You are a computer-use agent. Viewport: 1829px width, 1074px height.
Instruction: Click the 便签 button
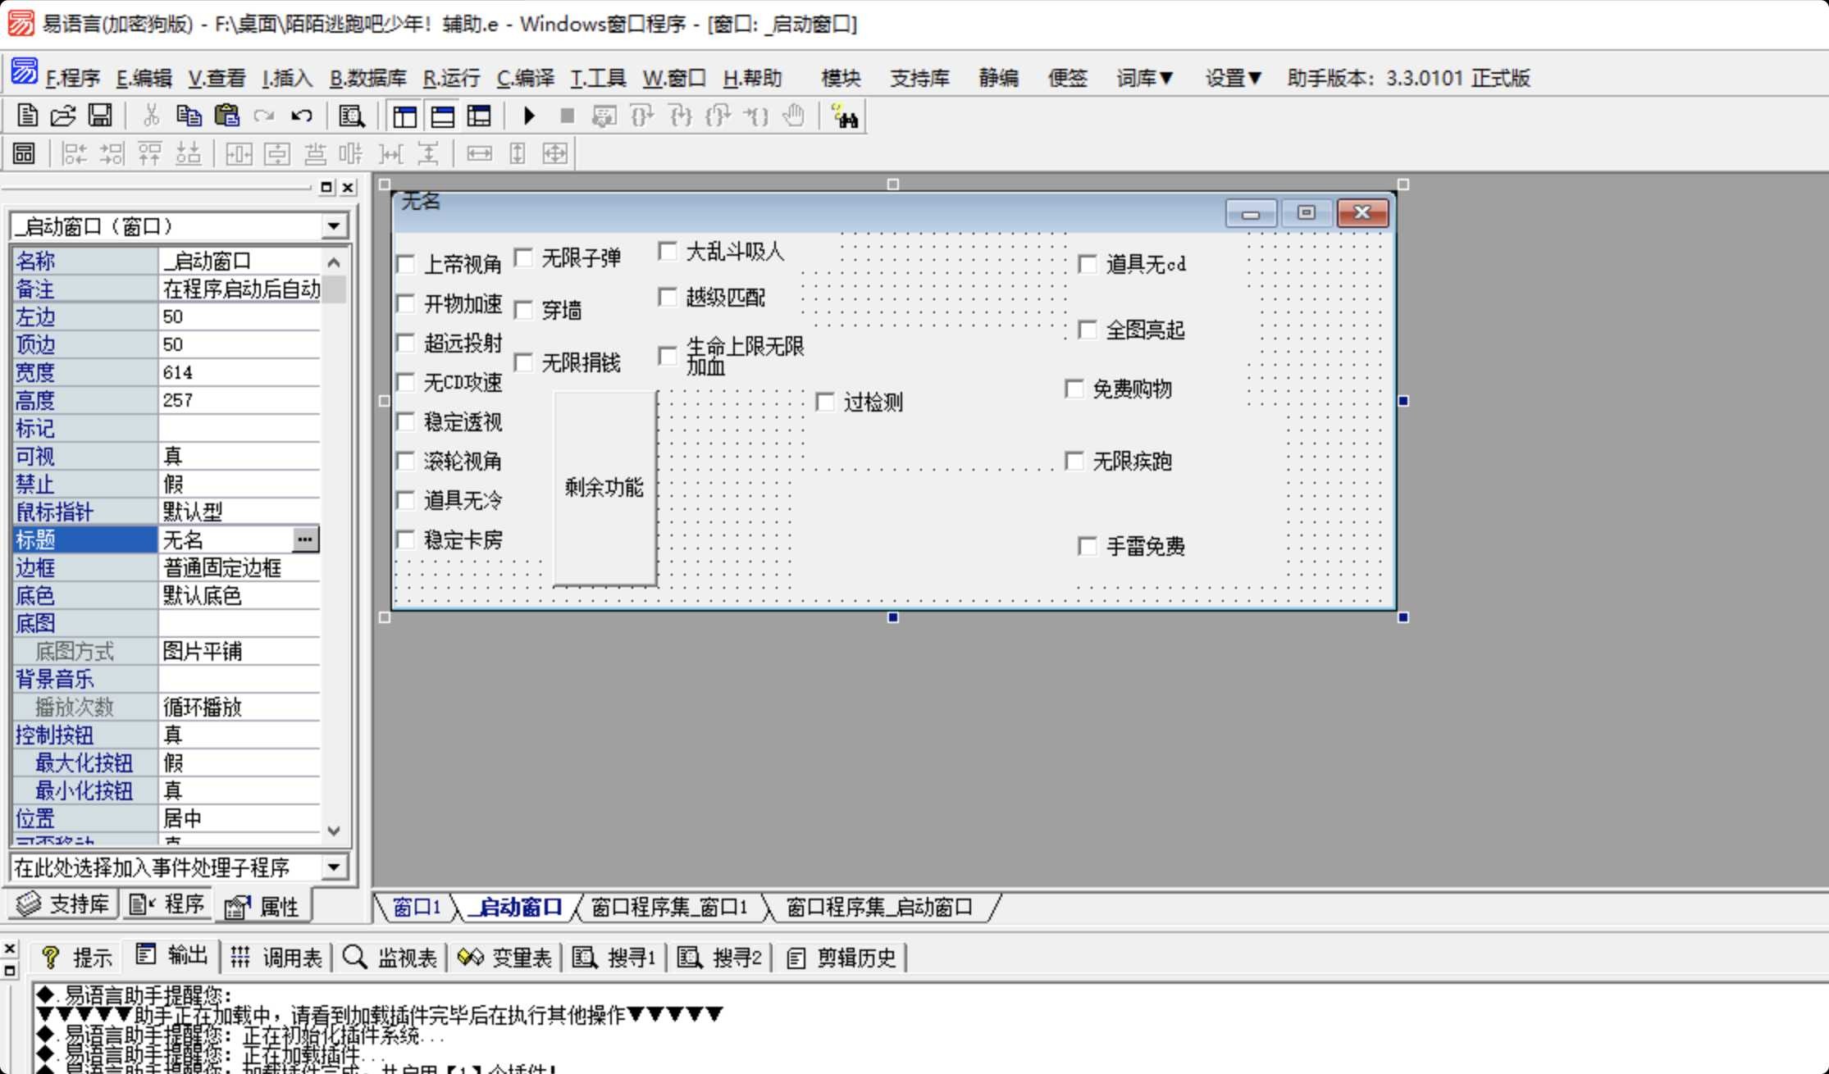1067,78
